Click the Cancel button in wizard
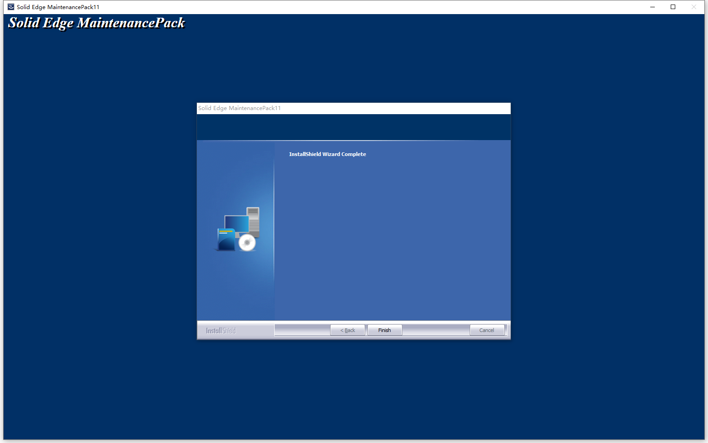The height and width of the screenshot is (443, 708). [487, 330]
